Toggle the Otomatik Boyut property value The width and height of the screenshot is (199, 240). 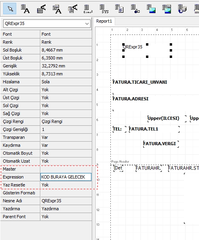(x=66, y=153)
